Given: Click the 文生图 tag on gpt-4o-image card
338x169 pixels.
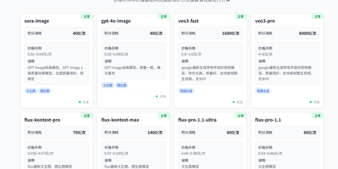Looking at the screenshot, I should click(x=108, y=85).
